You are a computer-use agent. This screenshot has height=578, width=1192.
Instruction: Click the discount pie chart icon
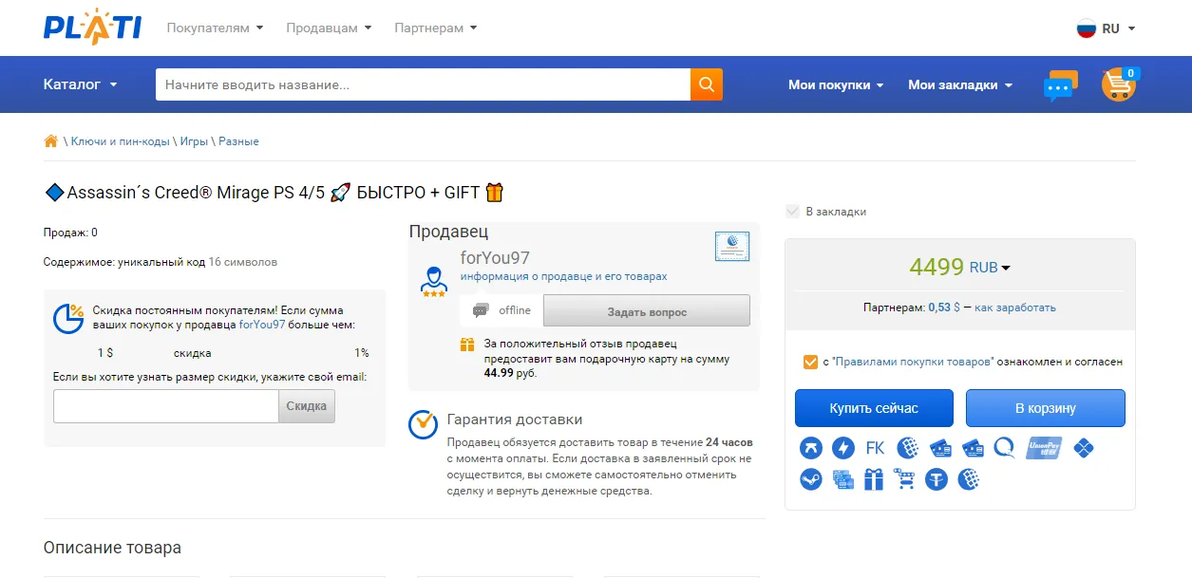pyautogui.click(x=68, y=318)
